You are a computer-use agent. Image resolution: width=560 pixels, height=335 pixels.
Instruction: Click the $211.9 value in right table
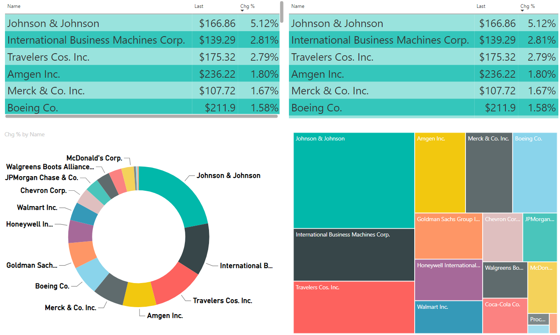pyautogui.click(x=500, y=108)
